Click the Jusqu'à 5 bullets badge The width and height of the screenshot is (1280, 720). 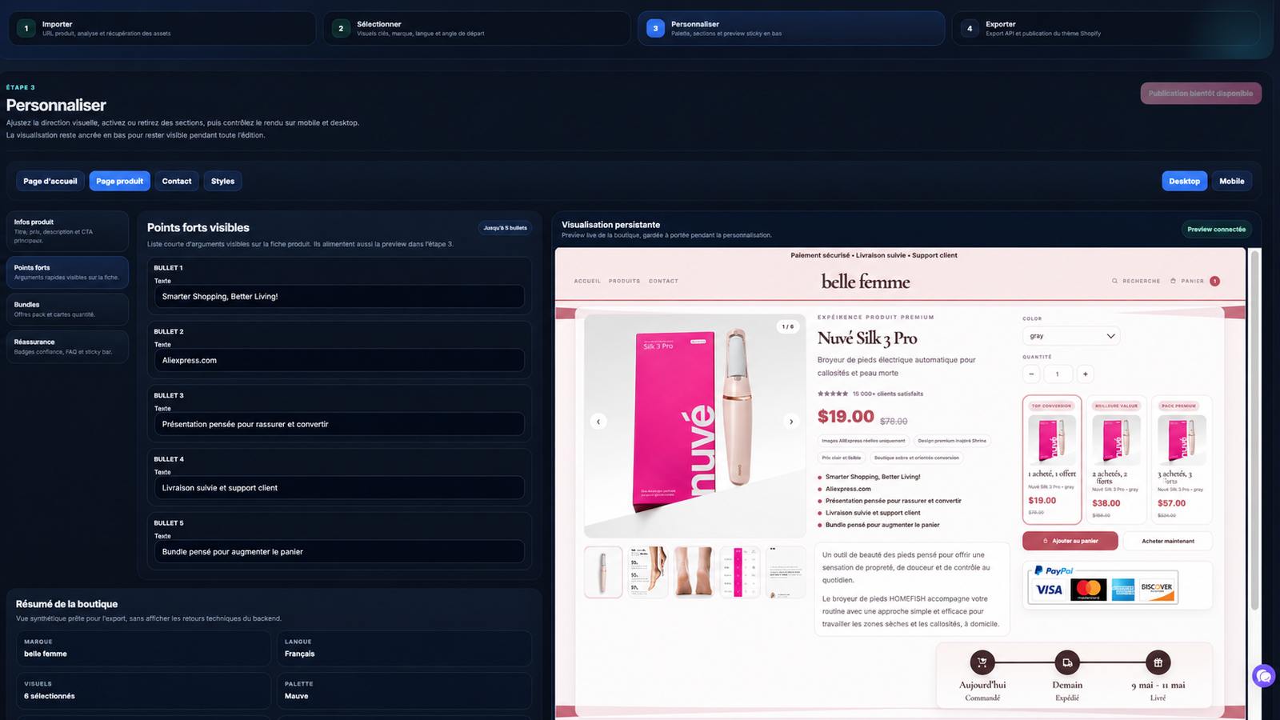coord(505,228)
